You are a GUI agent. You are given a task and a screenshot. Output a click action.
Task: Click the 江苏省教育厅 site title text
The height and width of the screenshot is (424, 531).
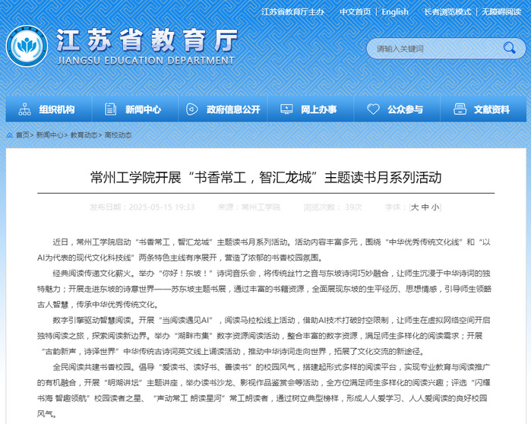click(147, 40)
